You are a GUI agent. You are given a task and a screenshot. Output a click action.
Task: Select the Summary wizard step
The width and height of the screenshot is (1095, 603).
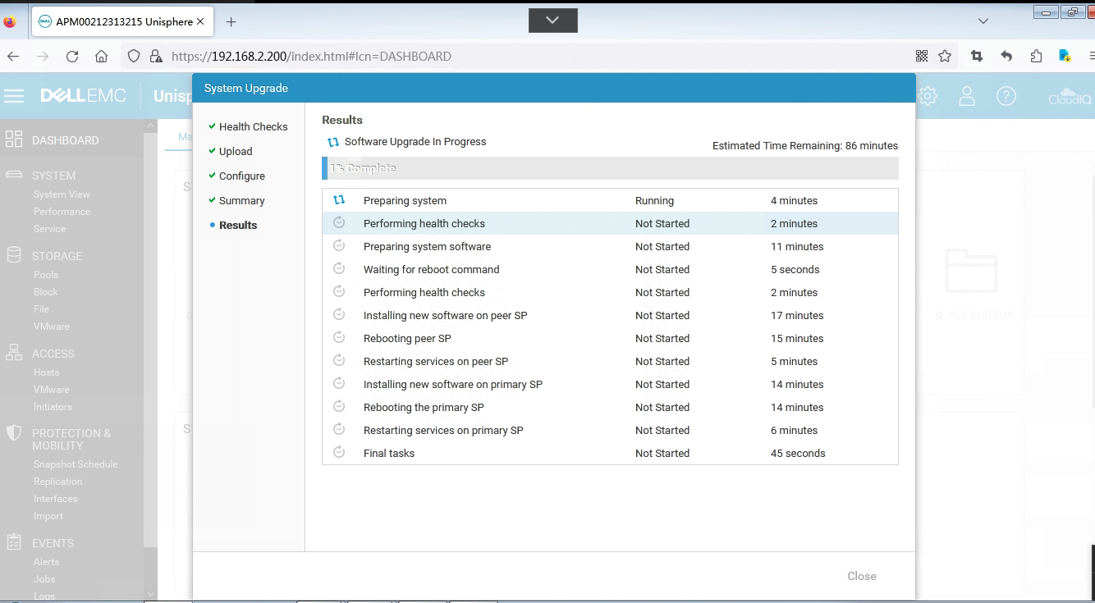click(242, 200)
